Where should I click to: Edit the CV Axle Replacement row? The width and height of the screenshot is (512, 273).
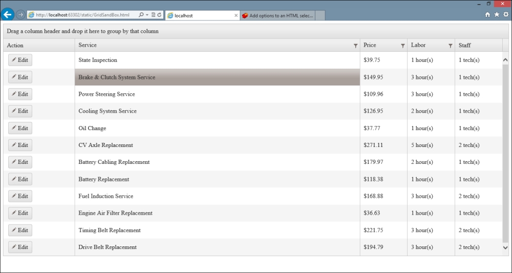[x=20, y=145]
